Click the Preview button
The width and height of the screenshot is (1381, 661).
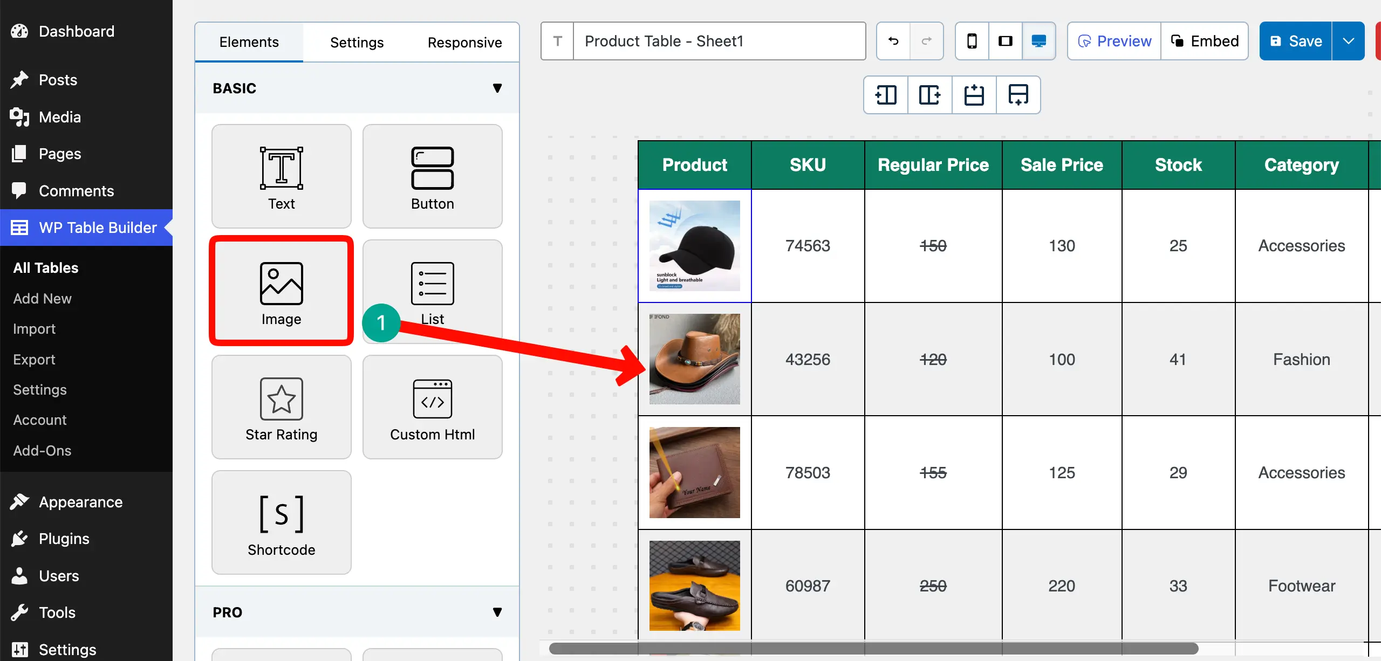pyautogui.click(x=1113, y=41)
